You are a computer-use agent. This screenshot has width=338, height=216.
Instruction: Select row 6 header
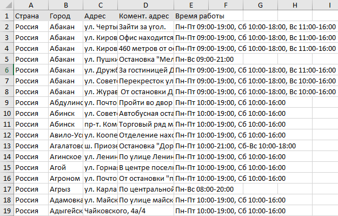(x=7, y=70)
